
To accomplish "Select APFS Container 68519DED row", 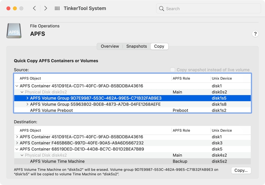I will pyautogui.click(x=132, y=149).
